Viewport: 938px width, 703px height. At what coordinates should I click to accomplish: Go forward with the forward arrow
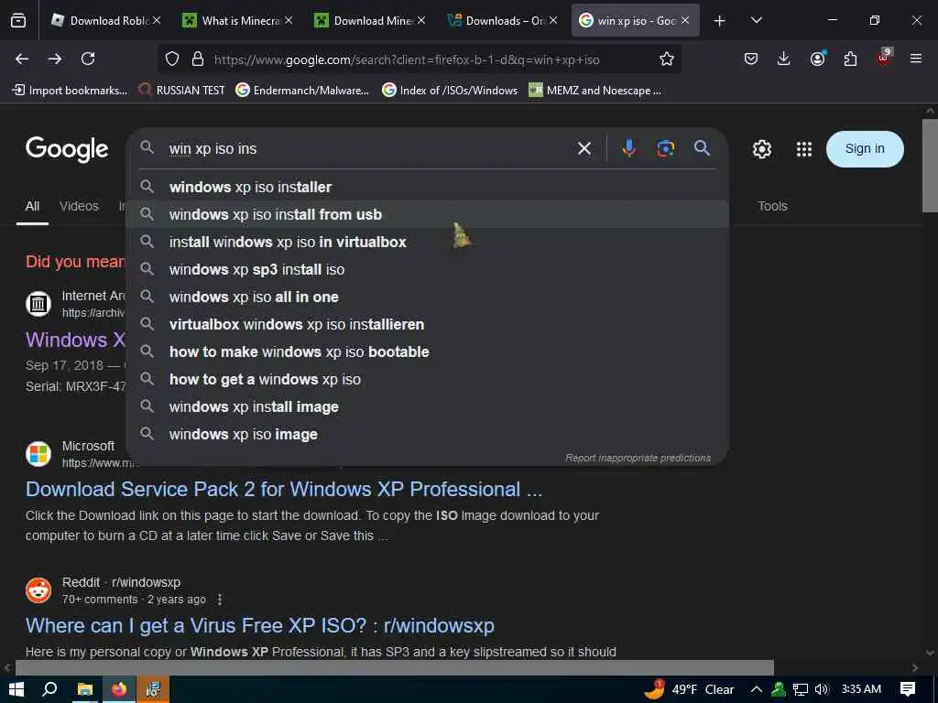(x=54, y=59)
